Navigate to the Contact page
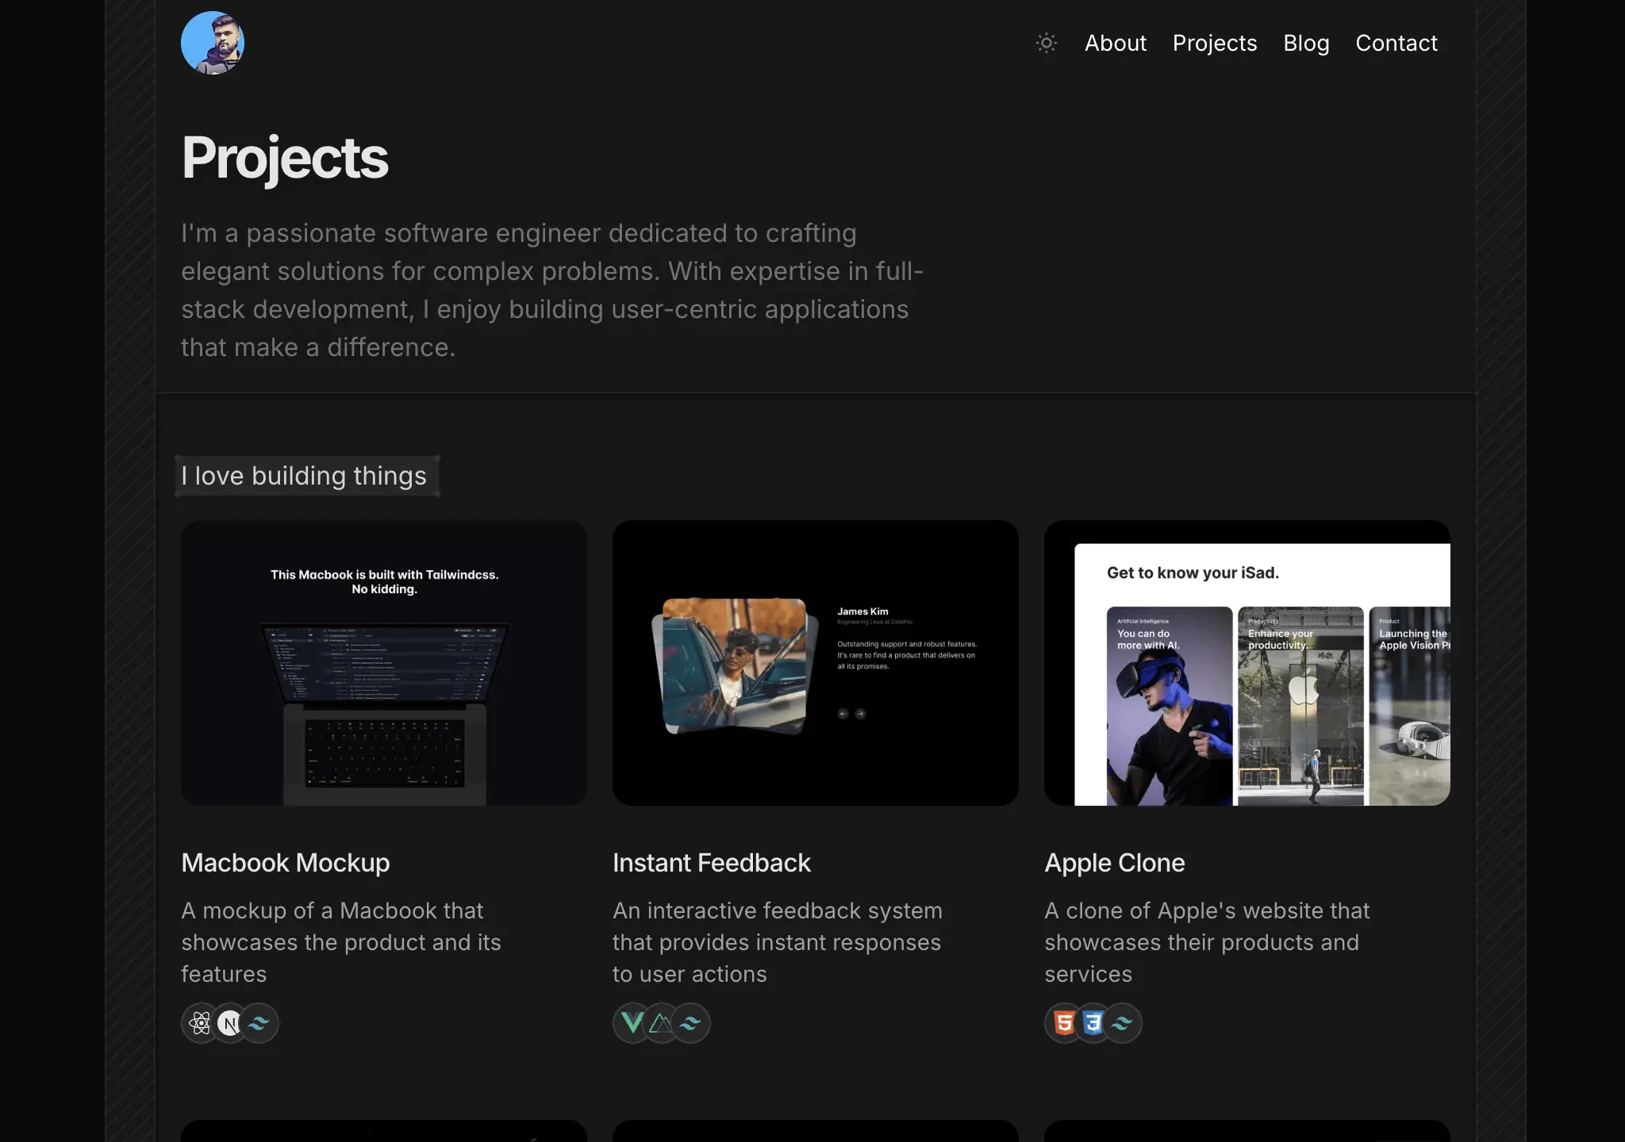This screenshot has width=1625, height=1142. point(1396,43)
